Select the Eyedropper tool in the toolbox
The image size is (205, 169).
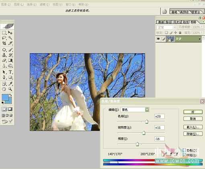[10, 84]
